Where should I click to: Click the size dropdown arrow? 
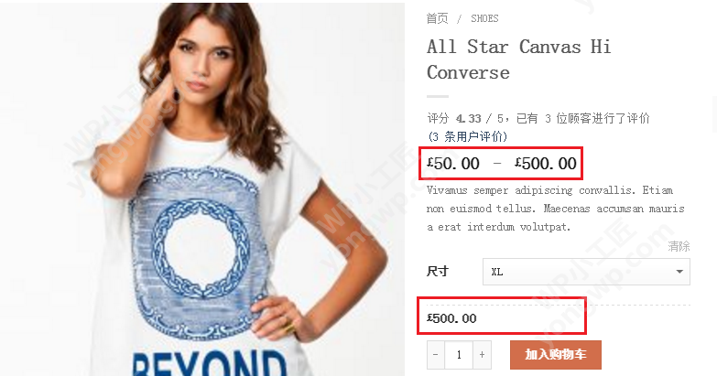click(x=679, y=272)
